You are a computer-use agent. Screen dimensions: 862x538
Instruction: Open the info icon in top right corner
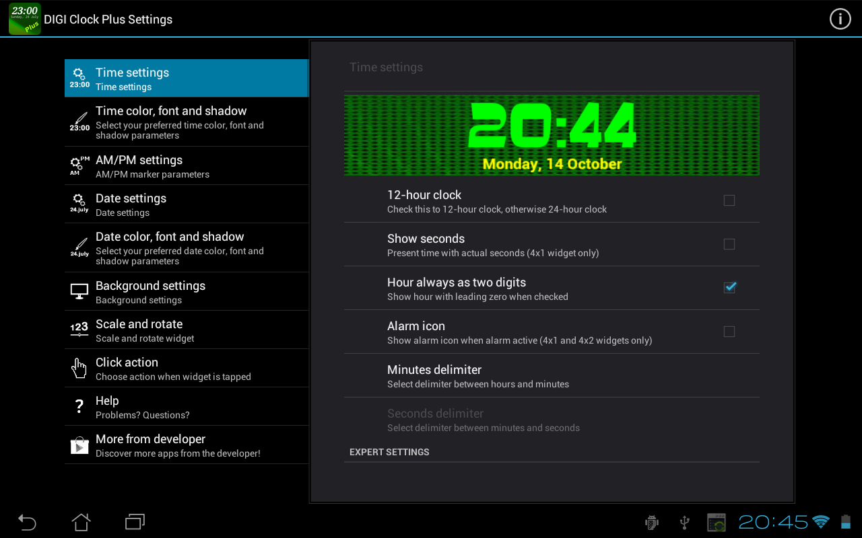[840, 19]
